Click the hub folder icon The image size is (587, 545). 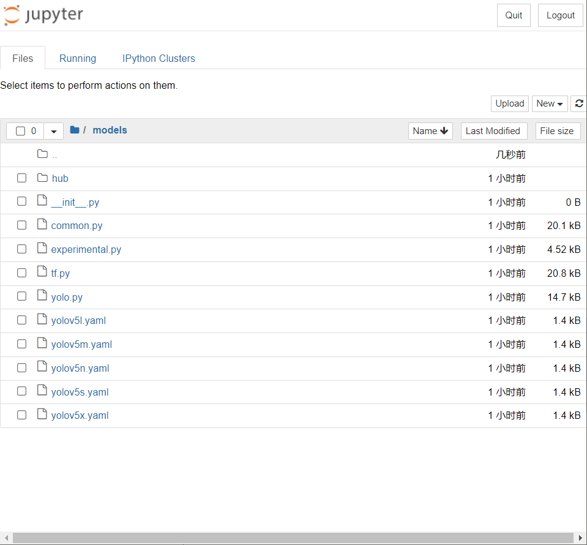[x=42, y=178]
